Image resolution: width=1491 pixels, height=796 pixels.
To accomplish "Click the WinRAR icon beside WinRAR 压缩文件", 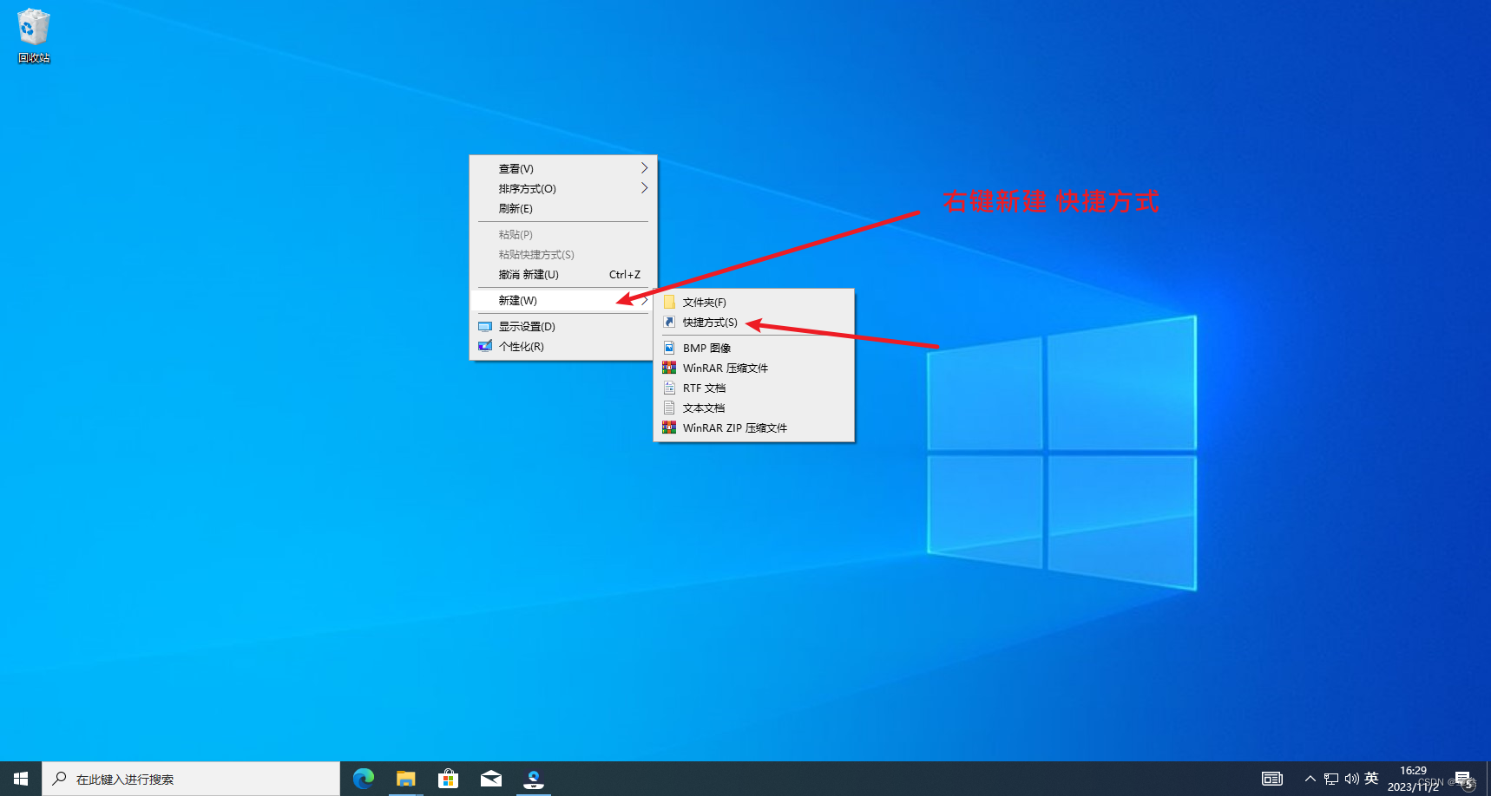I will tap(669, 368).
